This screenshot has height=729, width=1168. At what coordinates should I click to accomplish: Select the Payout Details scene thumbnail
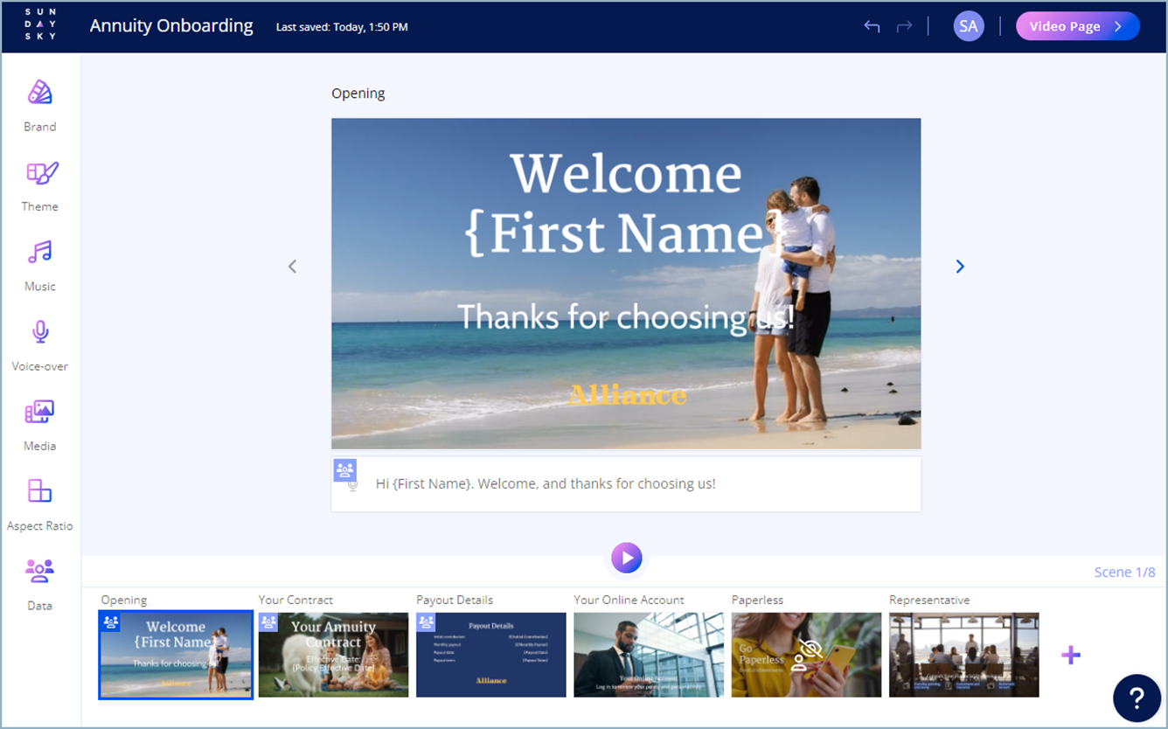(491, 655)
